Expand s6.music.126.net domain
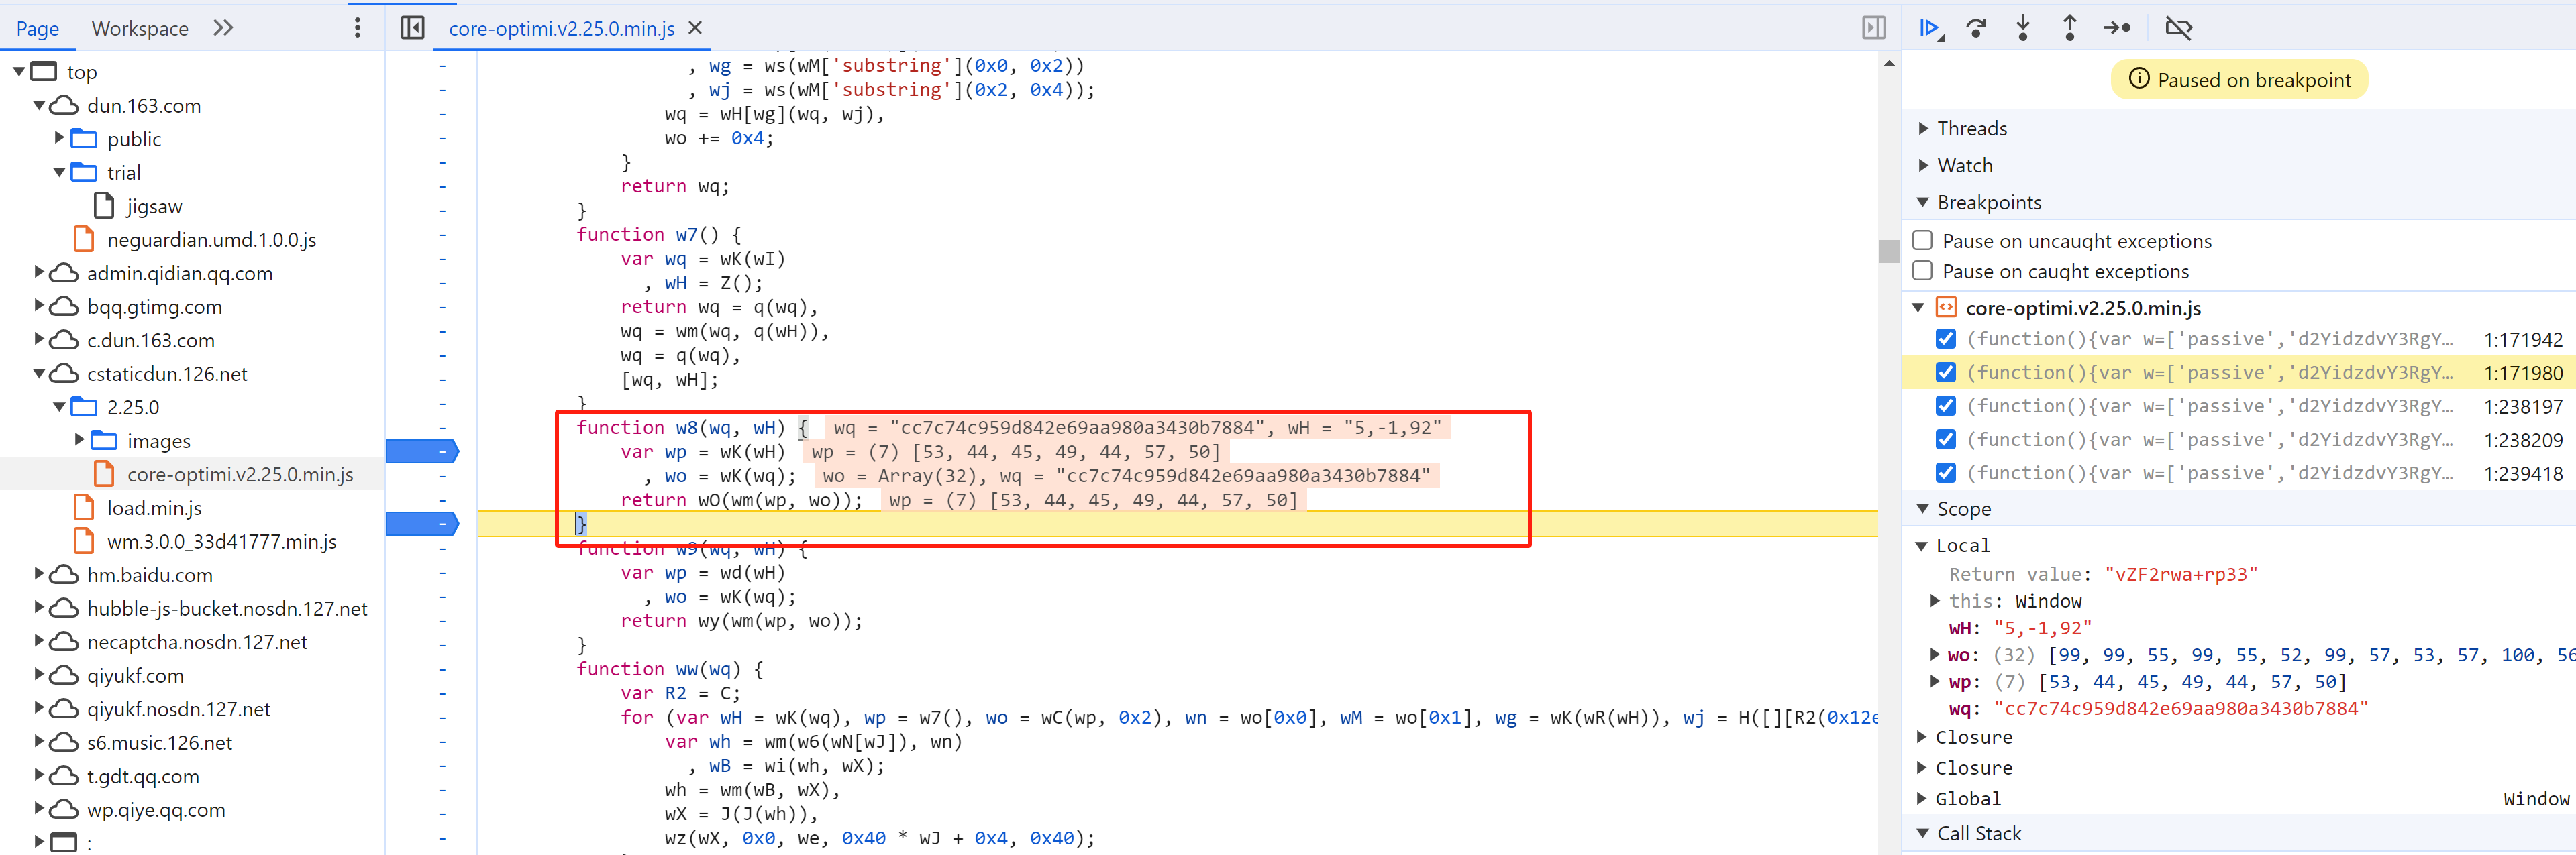This screenshot has width=2576, height=855. tap(39, 741)
